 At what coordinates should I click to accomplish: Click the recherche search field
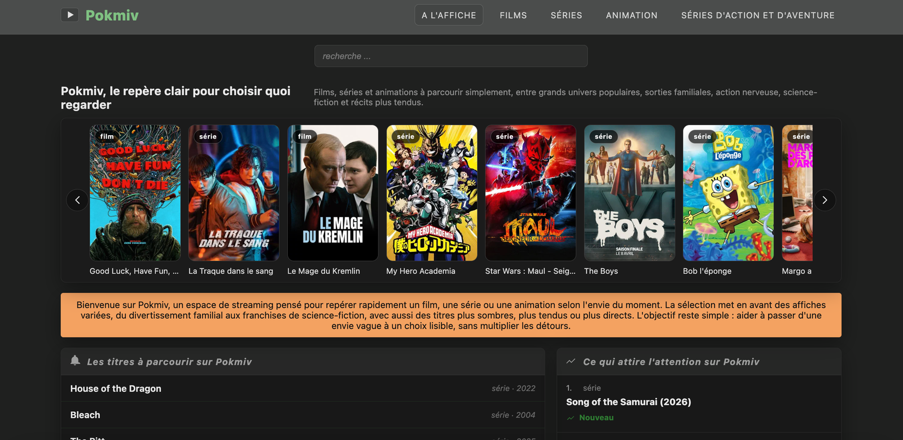[451, 56]
